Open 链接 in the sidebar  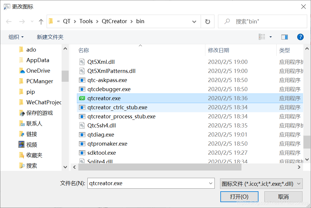tap(28, 134)
